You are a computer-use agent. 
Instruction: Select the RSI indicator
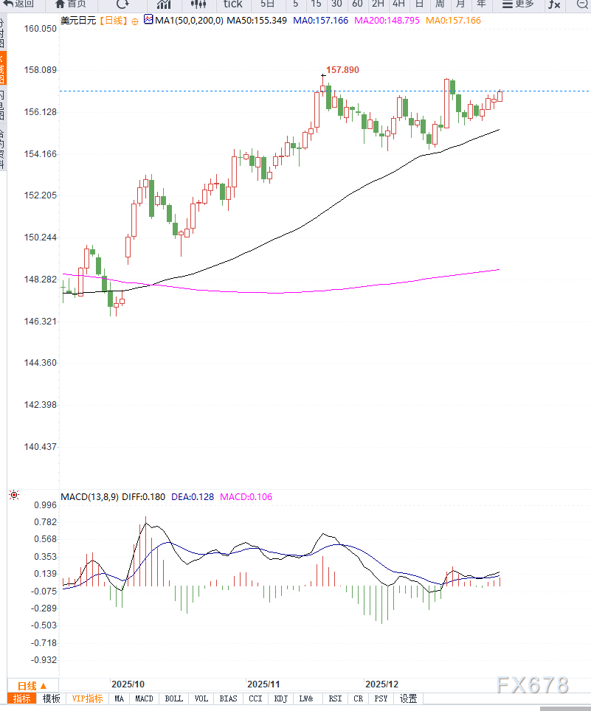(335, 698)
